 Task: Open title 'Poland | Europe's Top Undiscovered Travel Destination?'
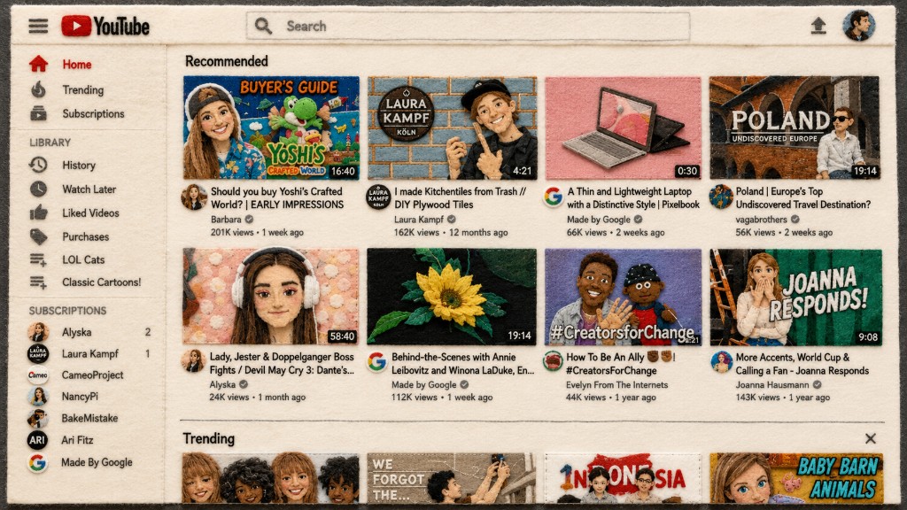click(802, 197)
